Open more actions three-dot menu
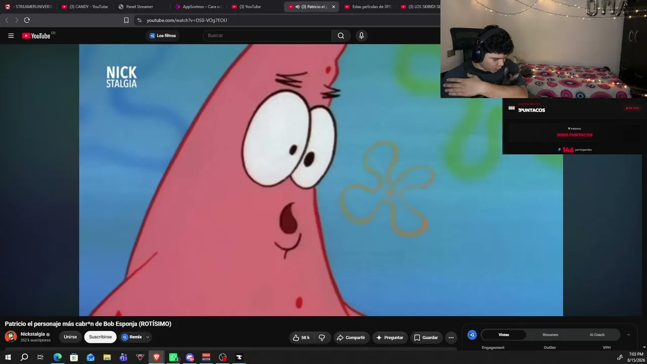Viewport: 647px width, 364px height. (x=451, y=338)
